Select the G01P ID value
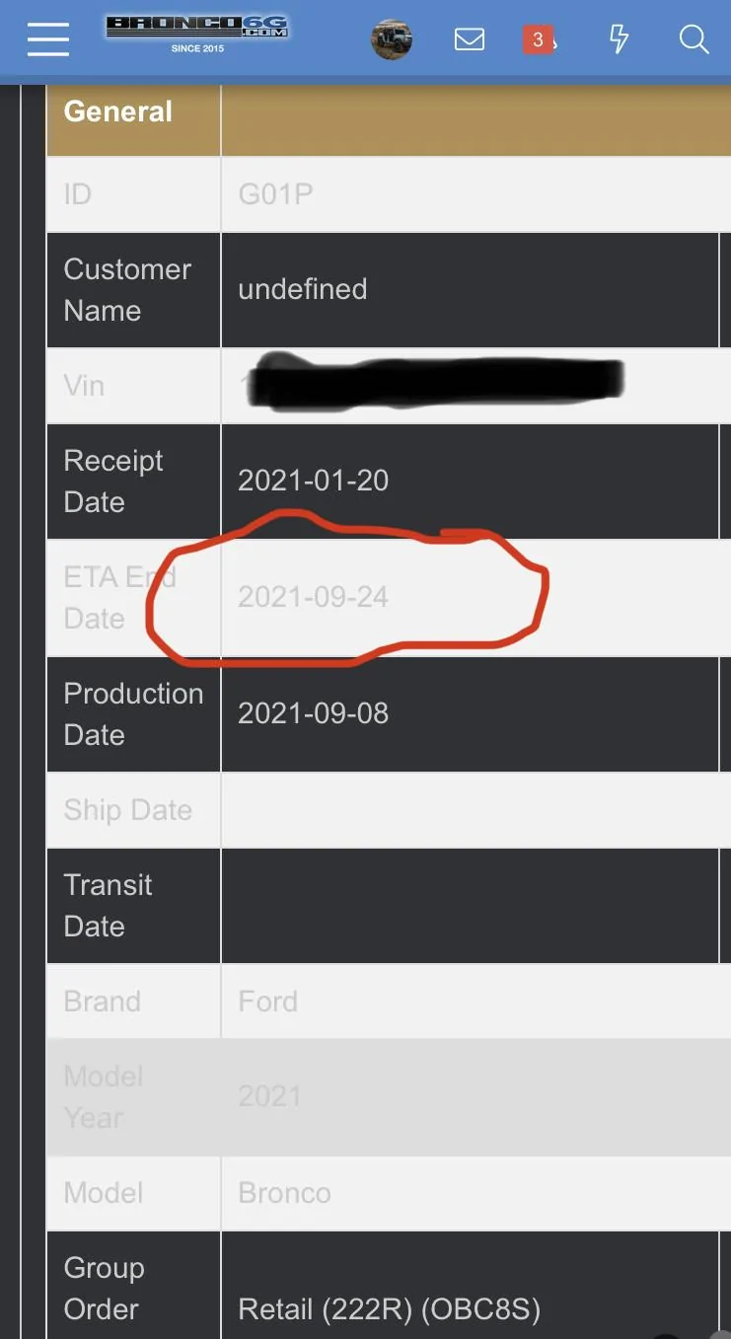Image resolution: width=731 pixels, height=1339 pixels. 275,194
